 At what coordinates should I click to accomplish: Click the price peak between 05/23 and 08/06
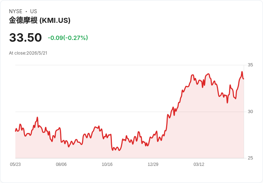(x=38, y=117)
